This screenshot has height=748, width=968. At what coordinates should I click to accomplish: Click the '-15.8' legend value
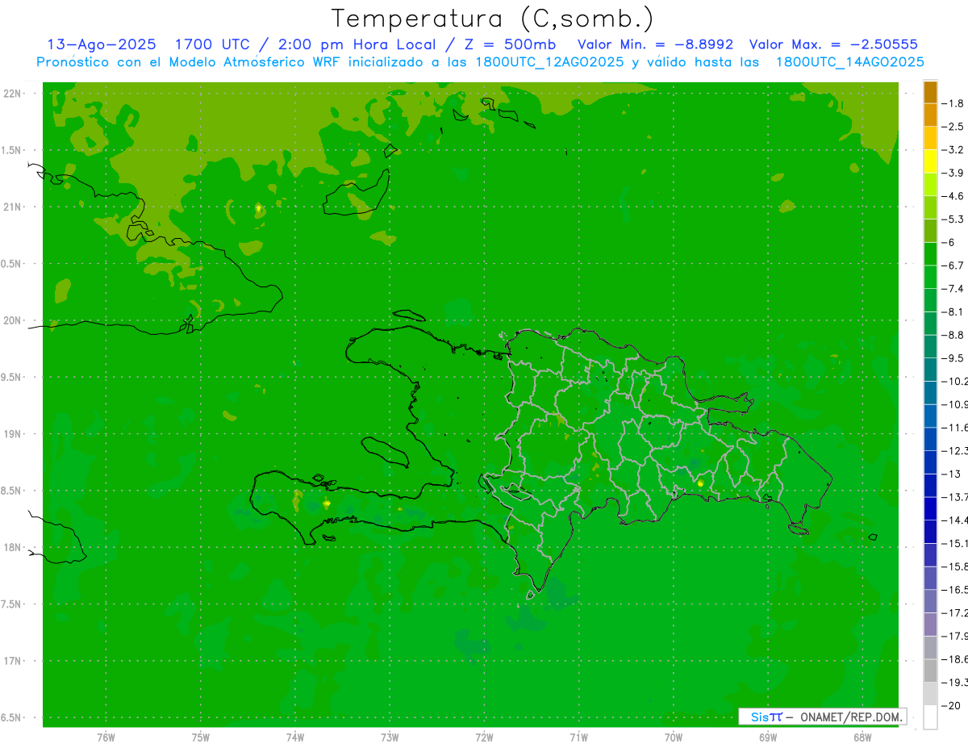(x=957, y=566)
